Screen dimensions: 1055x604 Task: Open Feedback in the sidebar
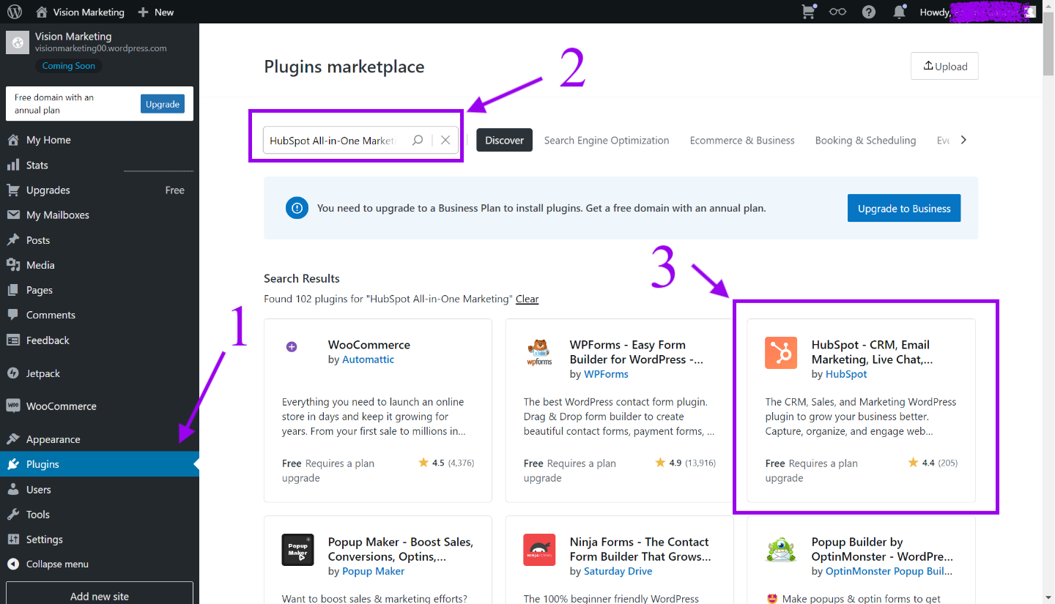coord(100,340)
